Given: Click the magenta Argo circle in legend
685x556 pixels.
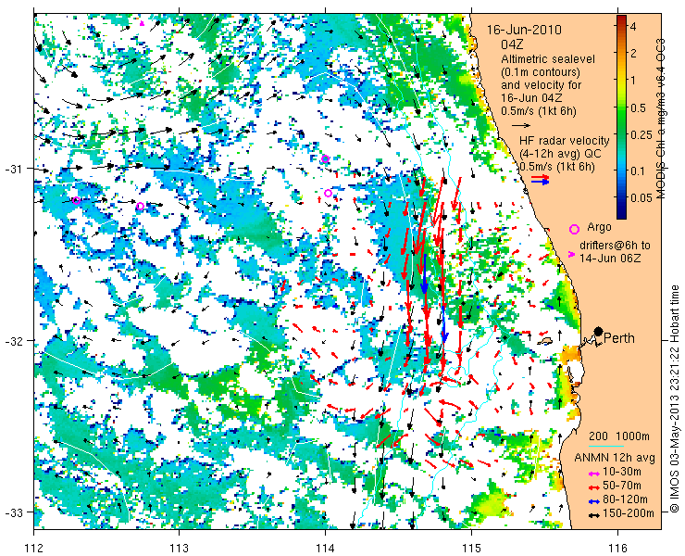Looking at the screenshot, I should pyautogui.click(x=574, y=229).
